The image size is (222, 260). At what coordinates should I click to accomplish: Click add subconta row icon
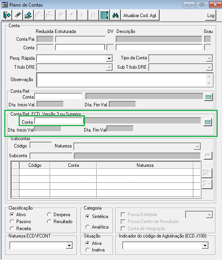coord(207,173)
